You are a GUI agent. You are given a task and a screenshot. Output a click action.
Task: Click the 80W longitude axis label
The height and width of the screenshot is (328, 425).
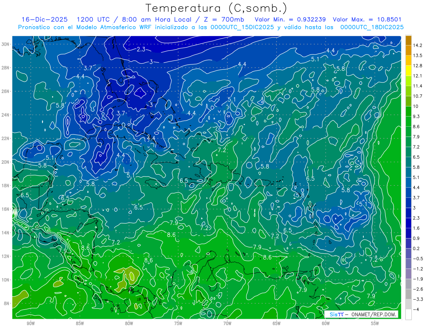pyautogui.click(x=129, y=323)
